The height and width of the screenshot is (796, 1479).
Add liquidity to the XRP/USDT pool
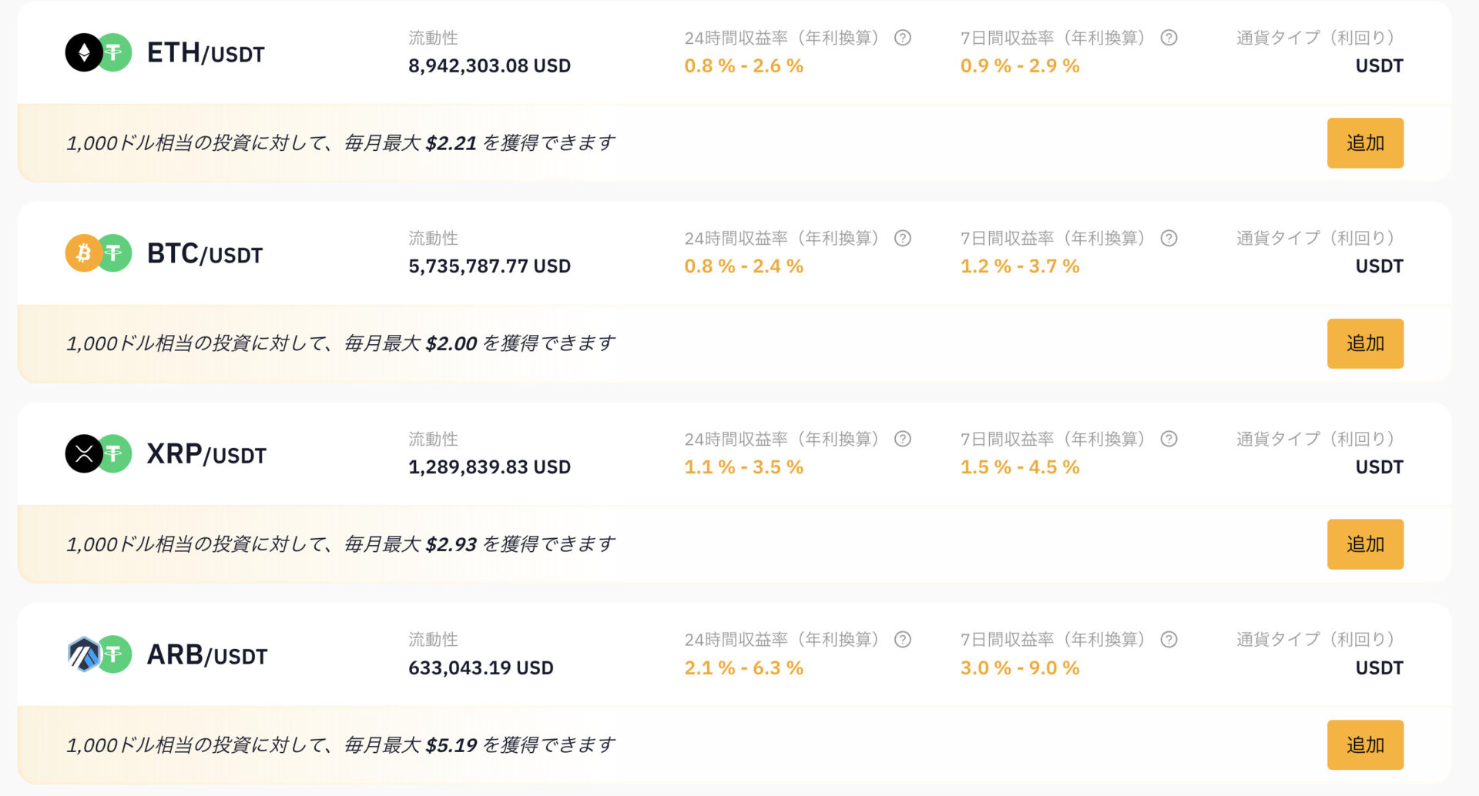[1365, 544]
